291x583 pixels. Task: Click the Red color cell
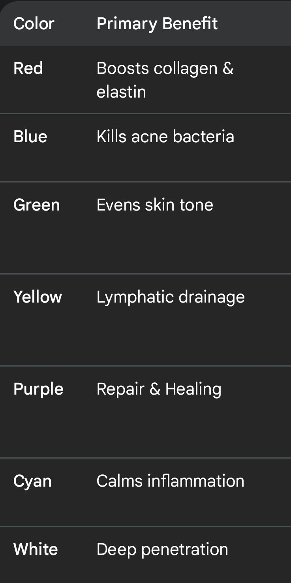click(x=28, y=68)
